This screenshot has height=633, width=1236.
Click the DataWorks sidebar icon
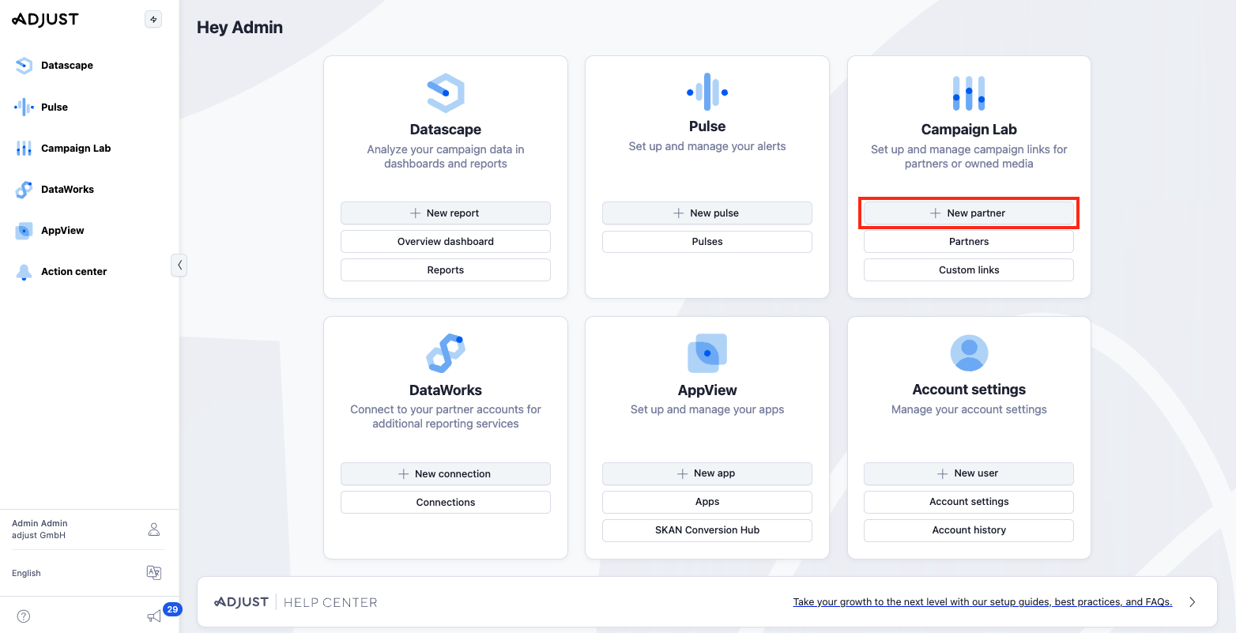(24, 190)
